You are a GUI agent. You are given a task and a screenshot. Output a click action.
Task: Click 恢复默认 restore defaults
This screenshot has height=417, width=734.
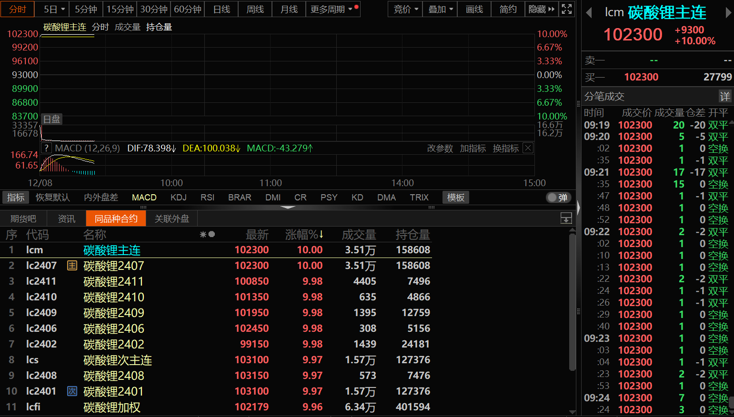click(53, 198)
